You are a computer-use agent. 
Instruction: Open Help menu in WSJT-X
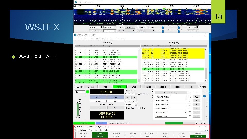tap(123, 39)
